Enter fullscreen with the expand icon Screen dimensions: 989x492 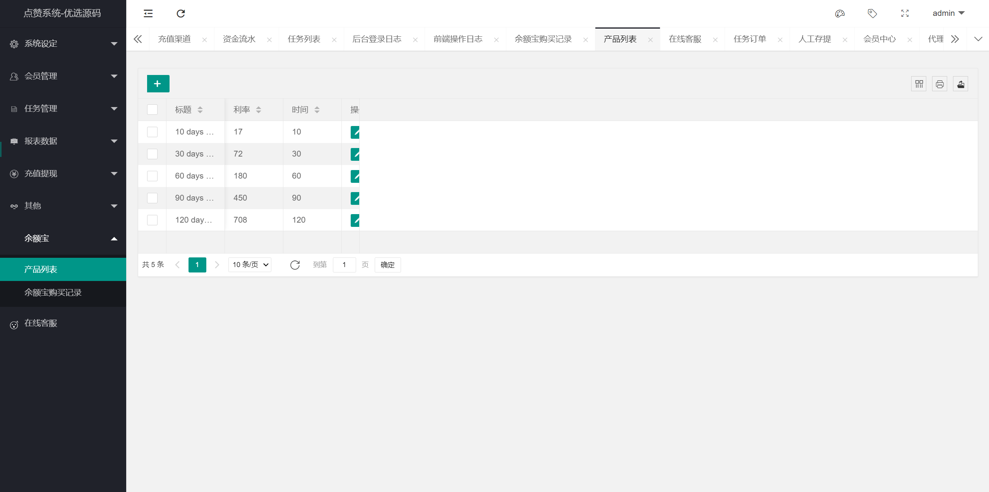pyautogui.click(x=905, y=14)
